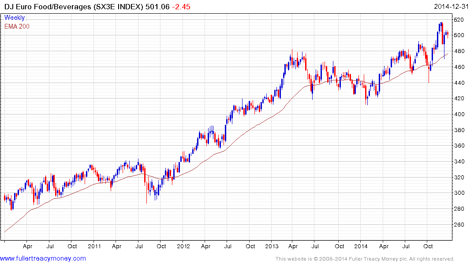Click the 500 price axis label

[x=459, y=35]
